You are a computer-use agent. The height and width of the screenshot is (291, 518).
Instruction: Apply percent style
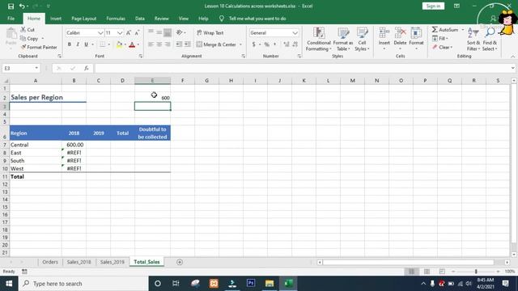[x=266, y=44]
